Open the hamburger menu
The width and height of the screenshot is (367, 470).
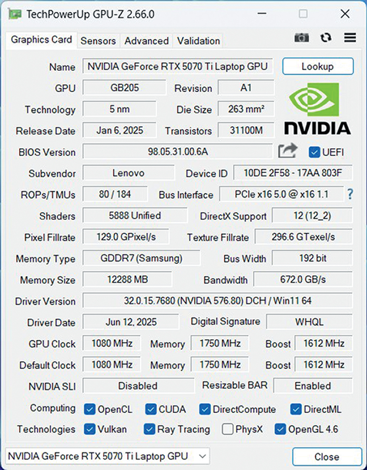(350, 38)
